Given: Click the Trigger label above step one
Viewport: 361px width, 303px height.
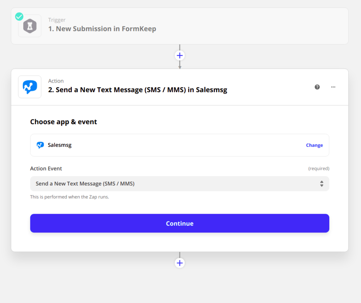Looking at the screenshot, I should pyautogui.click(x=57, y=20).
